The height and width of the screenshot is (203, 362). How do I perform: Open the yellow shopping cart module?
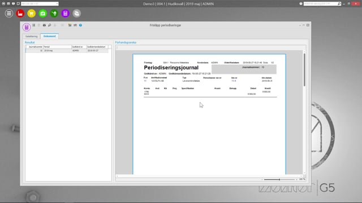[x=32, y=14]
